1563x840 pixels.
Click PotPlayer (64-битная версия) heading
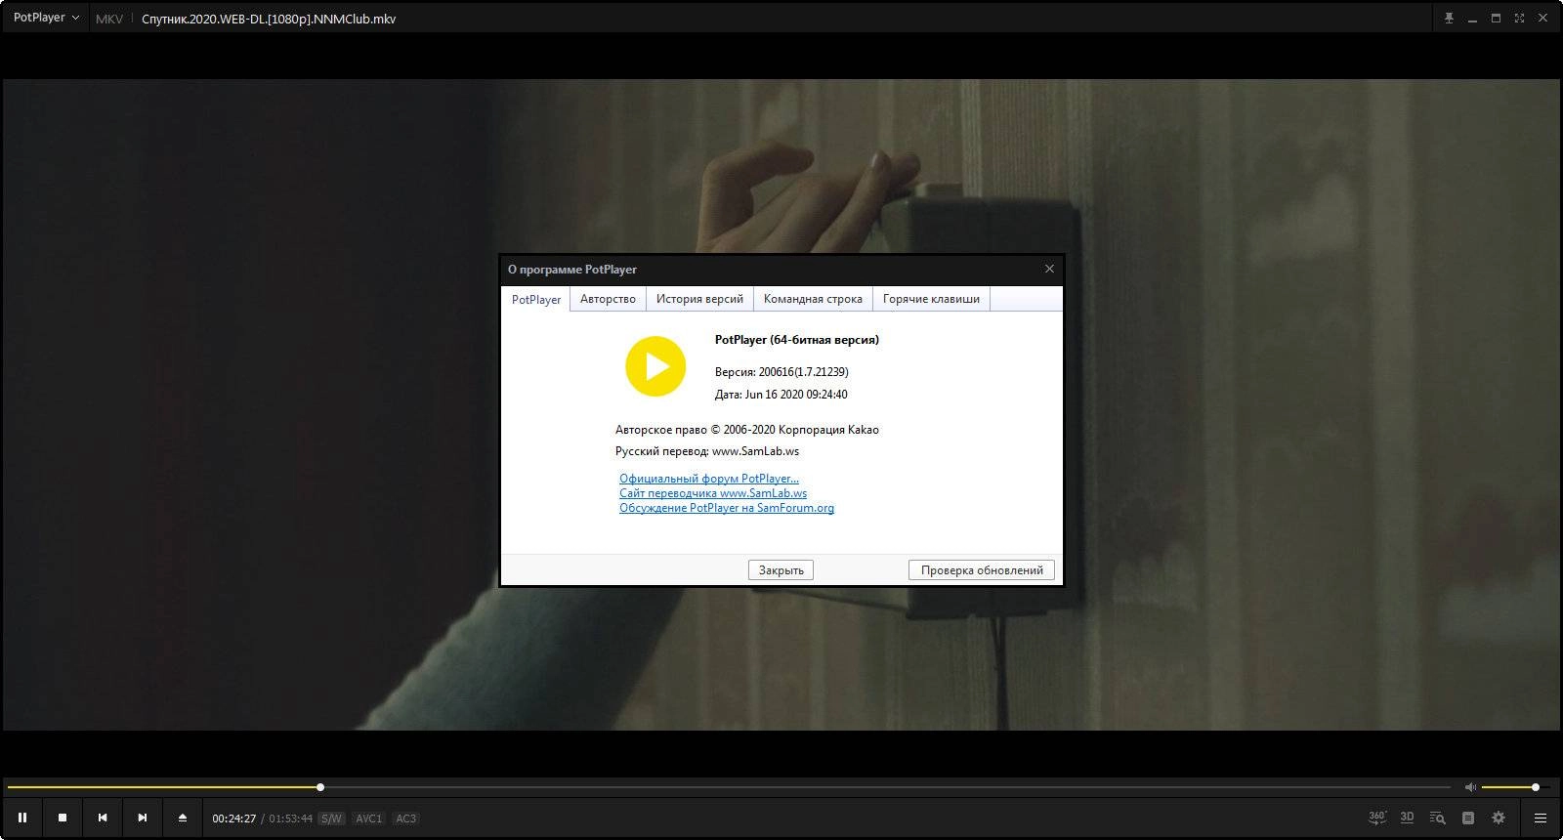797,340
